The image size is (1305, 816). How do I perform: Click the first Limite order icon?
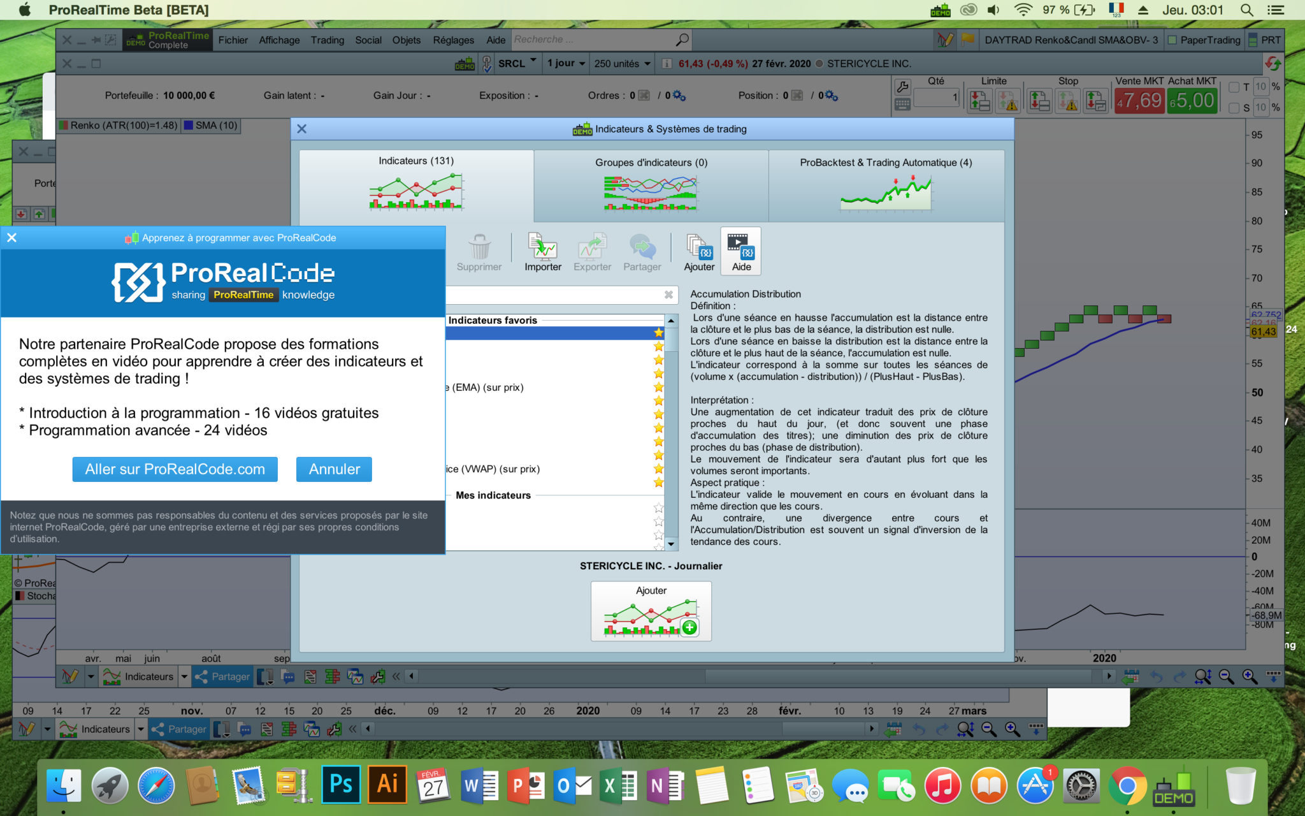click(979, 101)
